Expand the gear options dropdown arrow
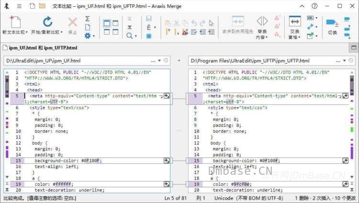 point(93,36)
